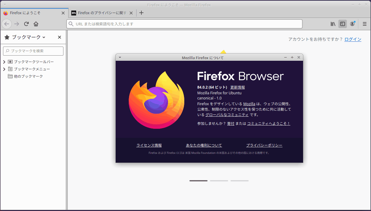This screenshot has height=211, width=371.
Task: Click the Firefox logo in about dialog
Action: (156, 100)
